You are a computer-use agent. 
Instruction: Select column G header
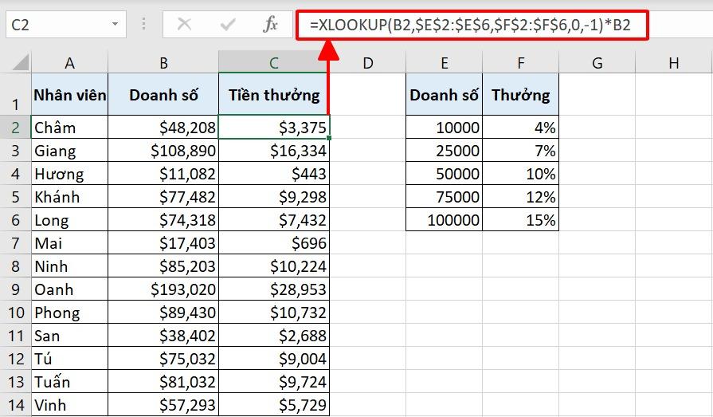[x=597, y=62]
